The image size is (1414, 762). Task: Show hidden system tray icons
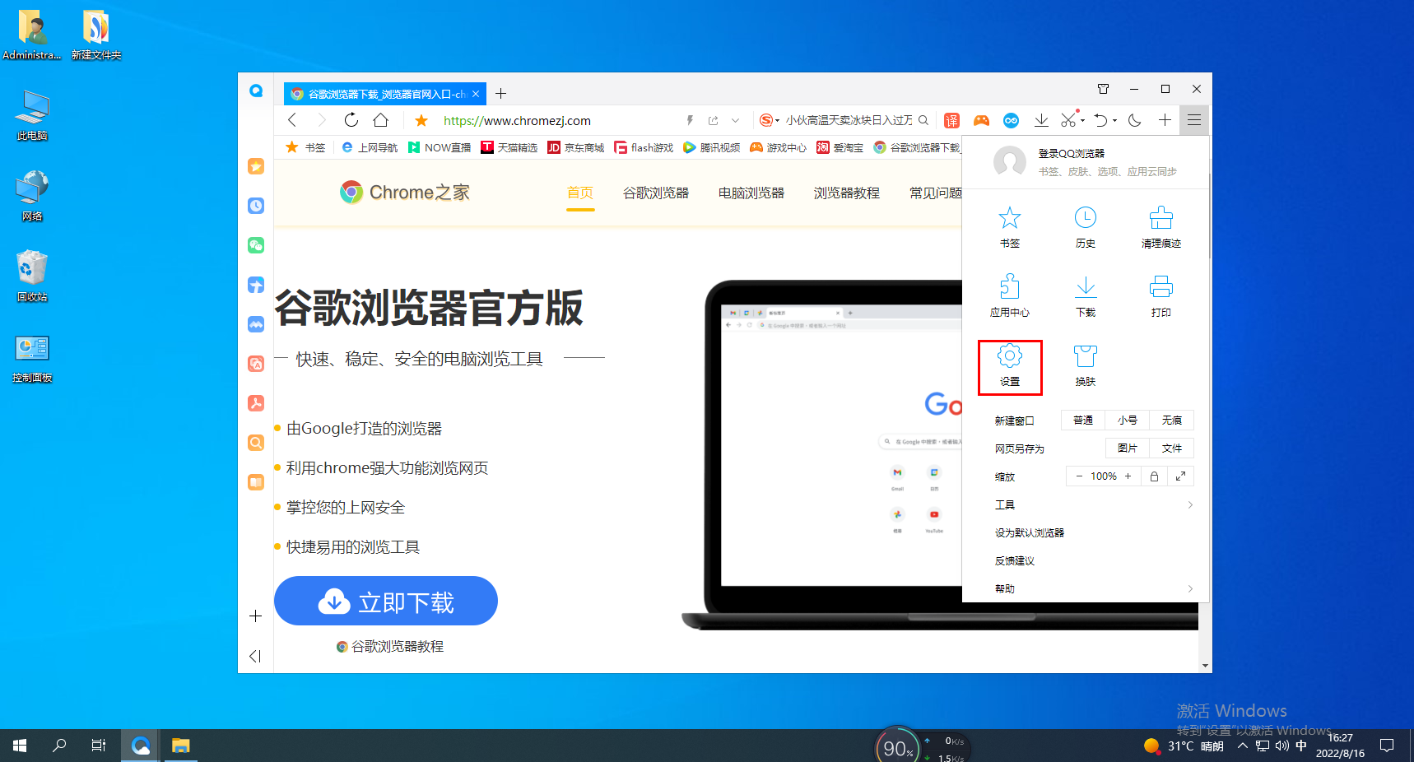point(1242,746)
